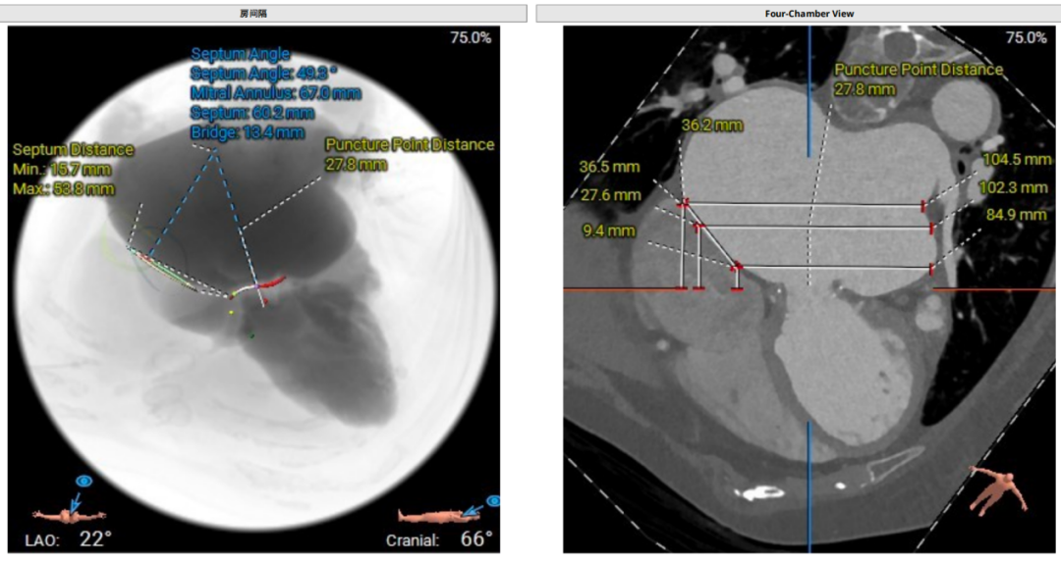
Task: Select the Bridge 13.4 mm measurement
Action: 247,131
